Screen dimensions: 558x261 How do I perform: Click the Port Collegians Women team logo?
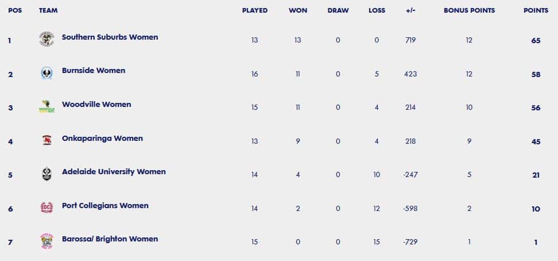point(46,207)
